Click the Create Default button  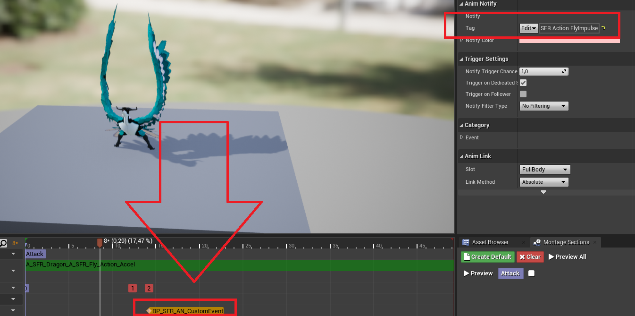487,257
